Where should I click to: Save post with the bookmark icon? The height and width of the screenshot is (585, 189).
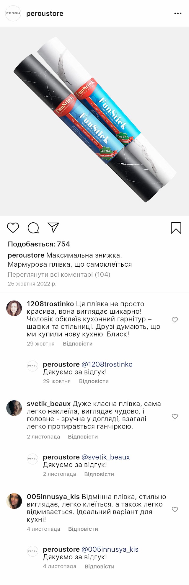coord(176,228)
